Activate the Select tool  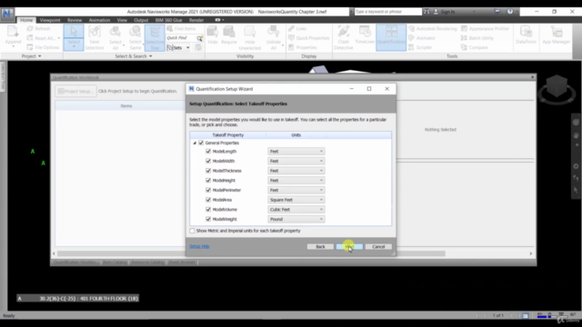74,37
